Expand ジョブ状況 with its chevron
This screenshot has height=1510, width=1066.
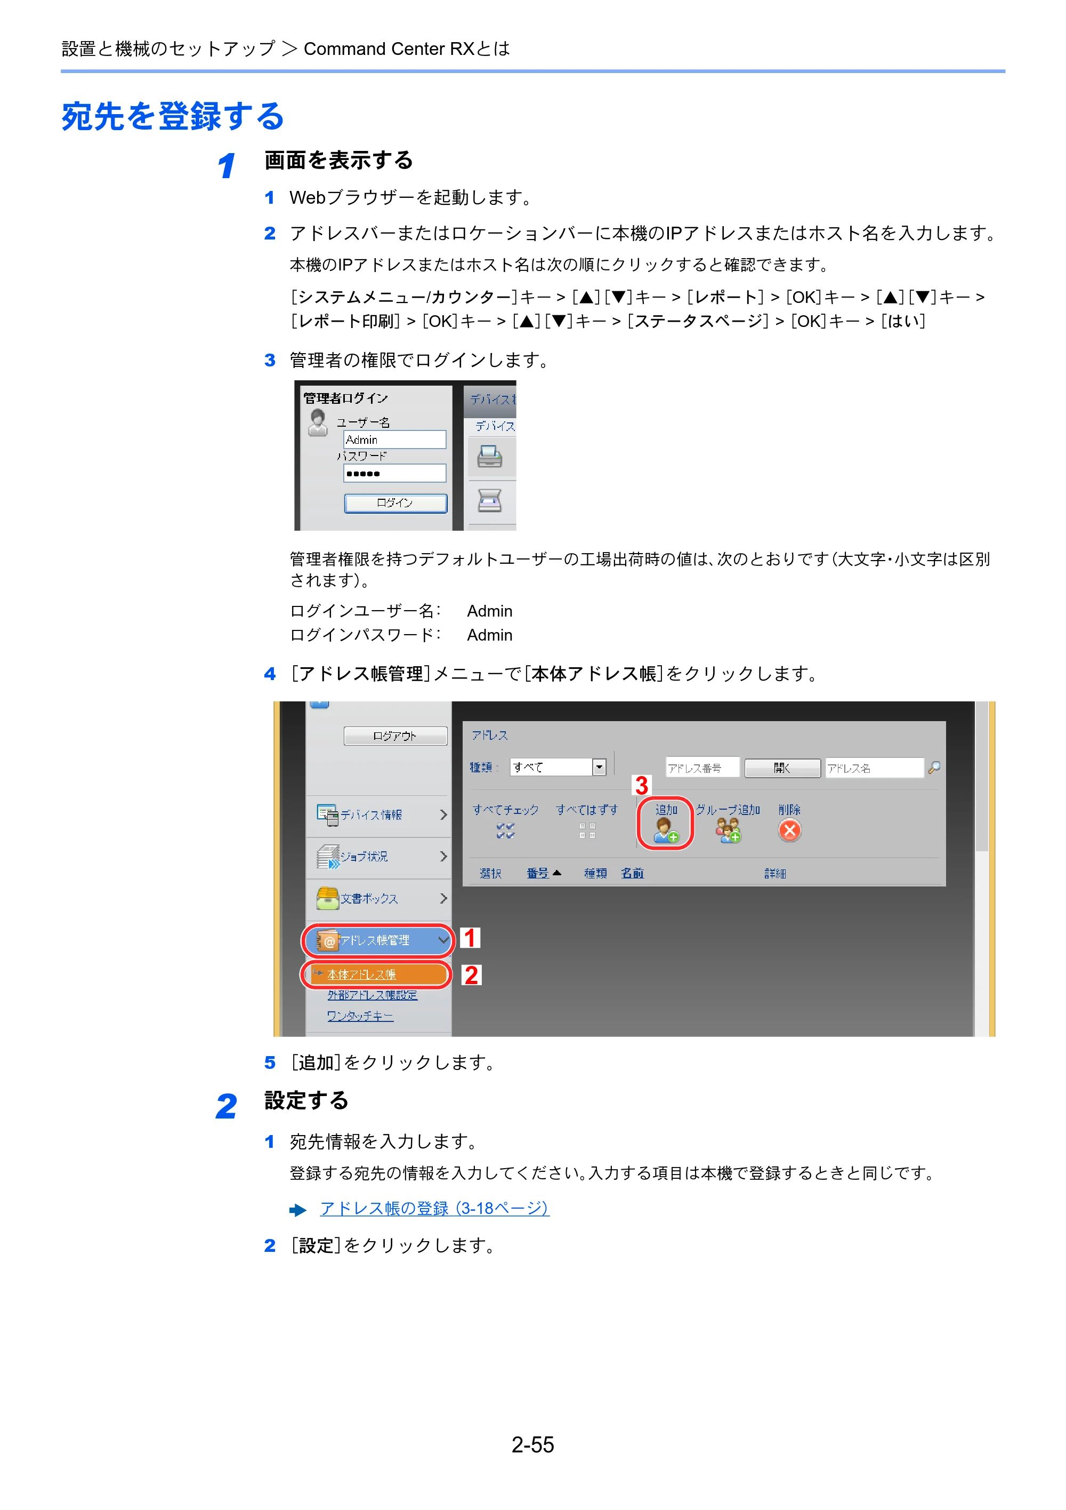pyautogui.click(x=443, y=856)
